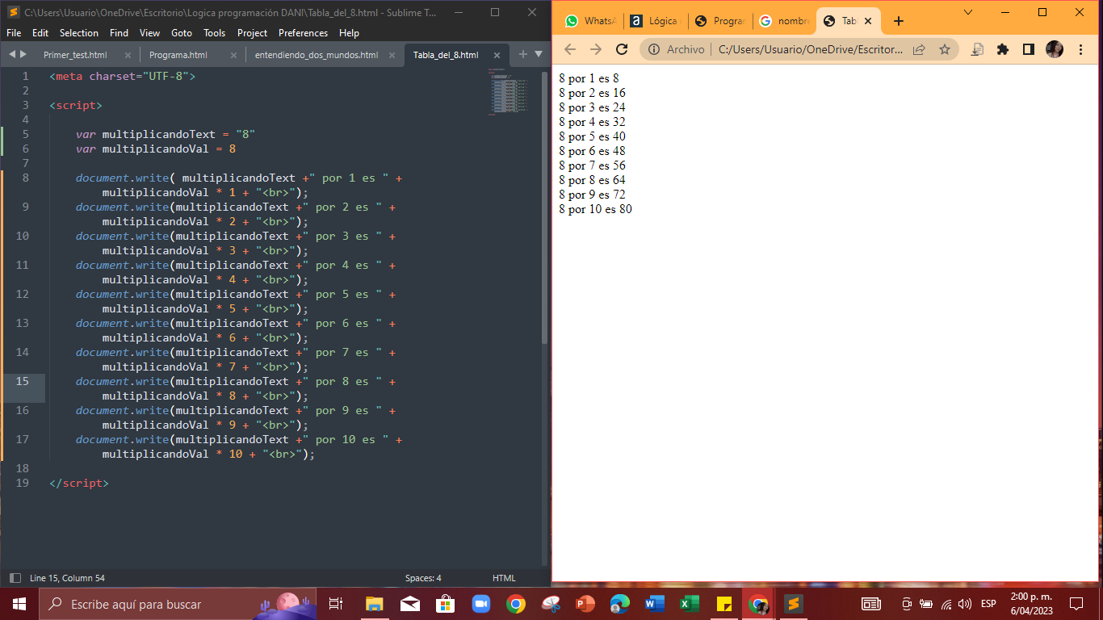Viewport: 1103px width, 620px height.
Task: Open Windows notification center
Action: click(x=1076, y=604)
